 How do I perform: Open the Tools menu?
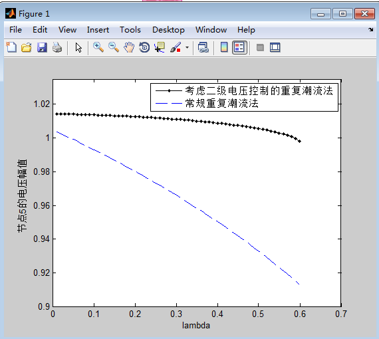pos(130,30)
